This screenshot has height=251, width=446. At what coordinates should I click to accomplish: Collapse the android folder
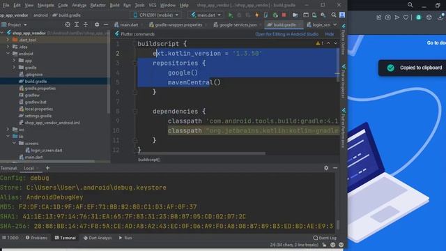click(8, 54)
